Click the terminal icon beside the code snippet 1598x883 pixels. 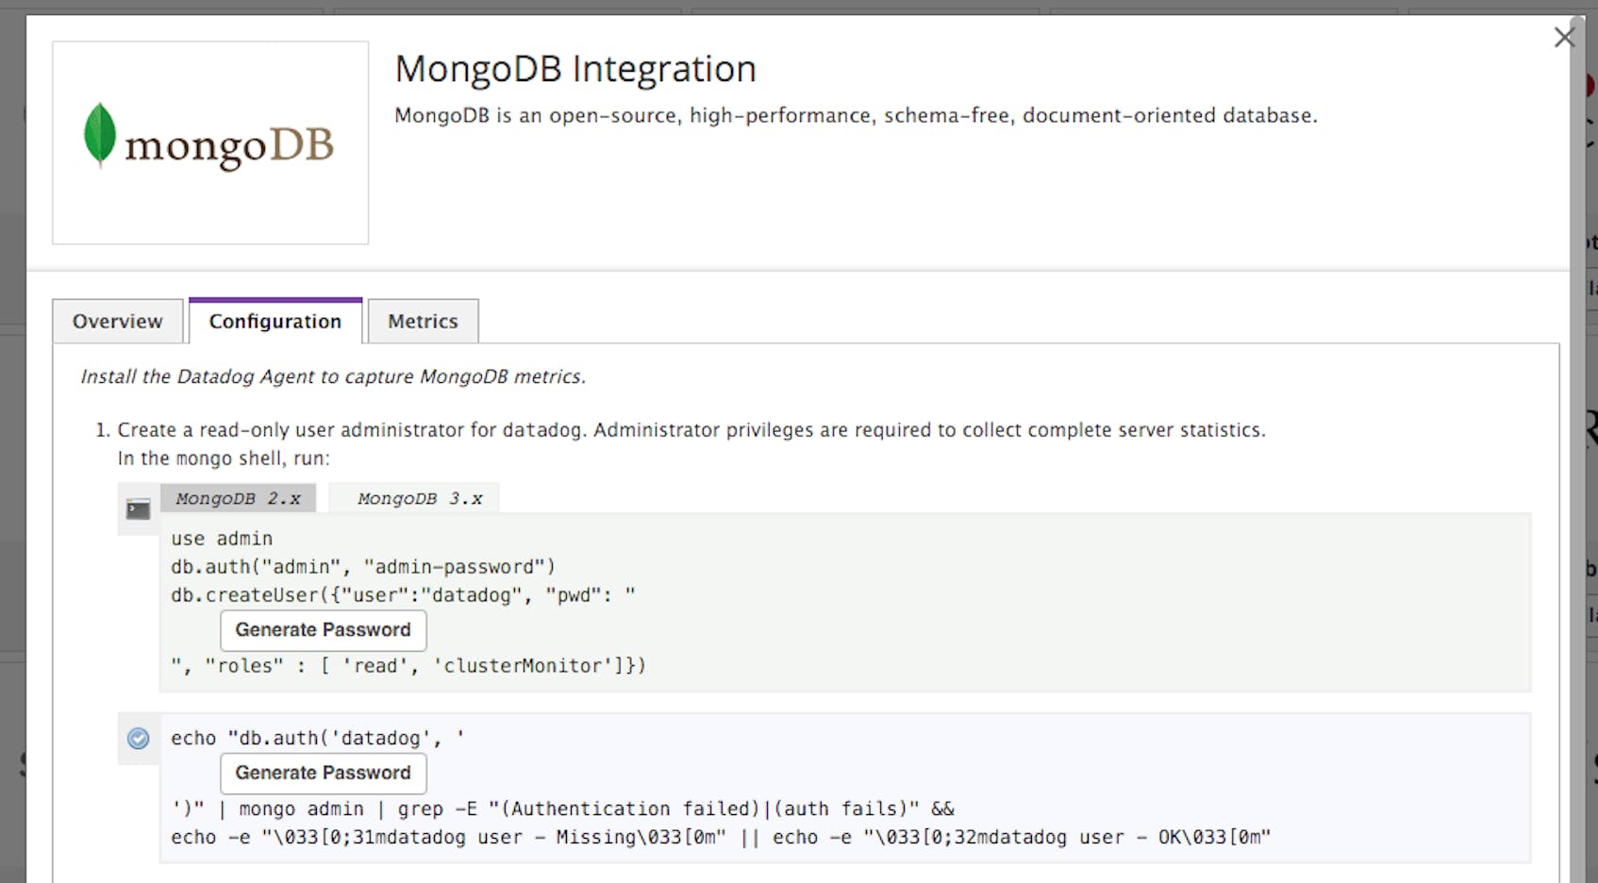[138, 508]
